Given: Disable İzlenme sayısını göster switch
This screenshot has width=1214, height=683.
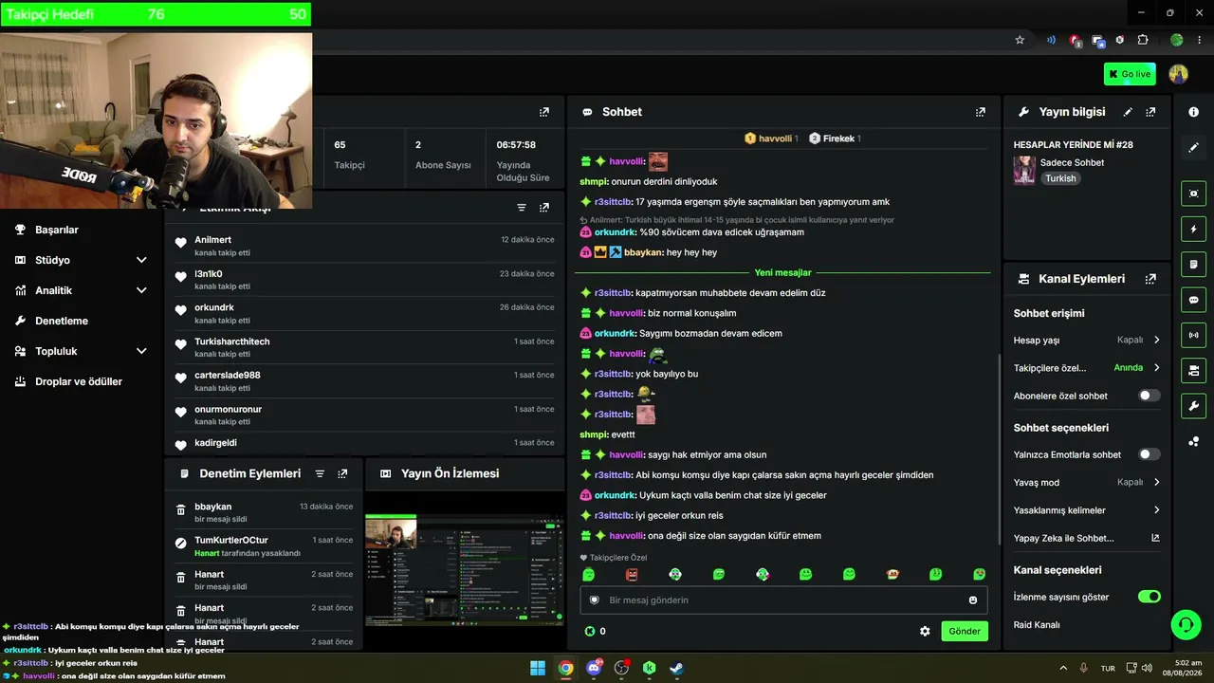Looking at the screenshot, I should click(x=1149, y=597).
